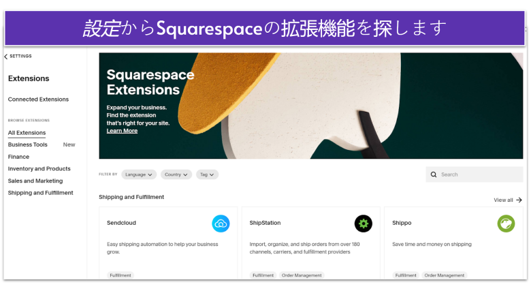Open Connected Extensions
This screenshot has height=291, width=531.
(38, 99)
